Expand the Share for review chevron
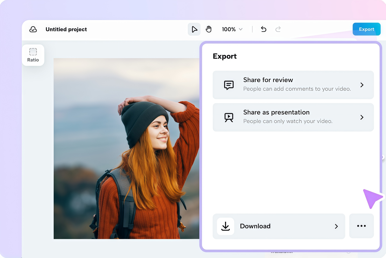This screenshot has width=386, height=258. [362, 85]
